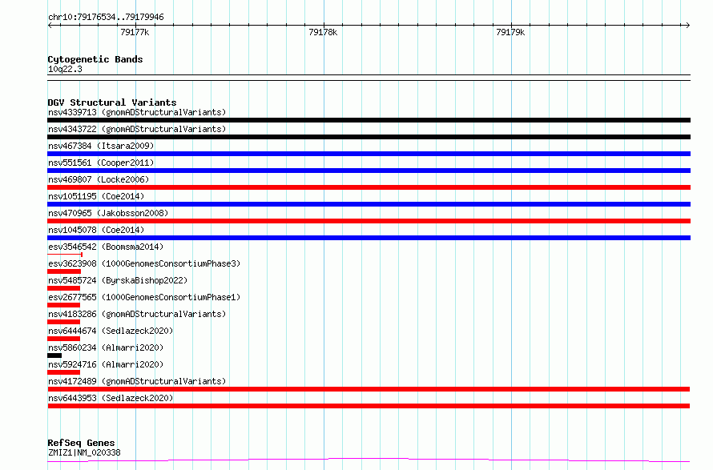The image size is (713, 470).
Task: Click the short red bar for nsv5485724
Action: [63, 288]
